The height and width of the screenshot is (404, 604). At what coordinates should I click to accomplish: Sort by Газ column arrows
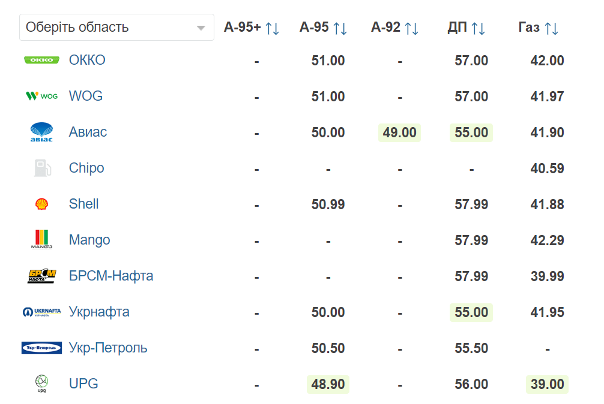coord(551,28)
